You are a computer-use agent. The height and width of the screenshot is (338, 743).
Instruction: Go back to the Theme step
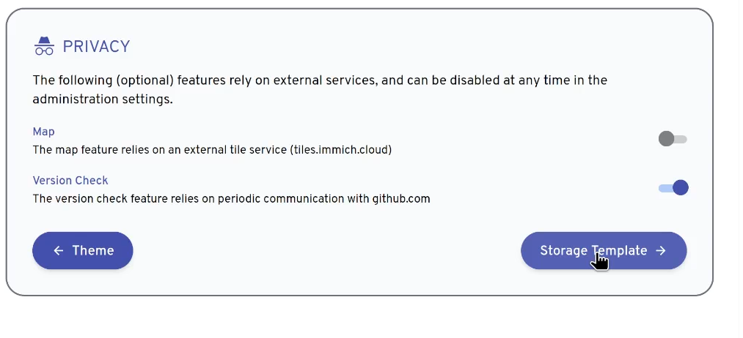[x=82, y=250]
